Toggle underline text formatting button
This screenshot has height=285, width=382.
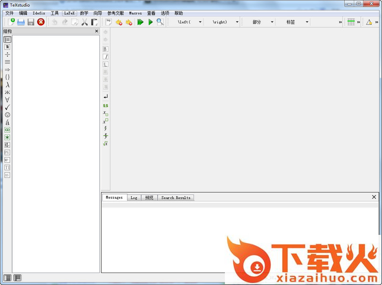pos(106,64)
